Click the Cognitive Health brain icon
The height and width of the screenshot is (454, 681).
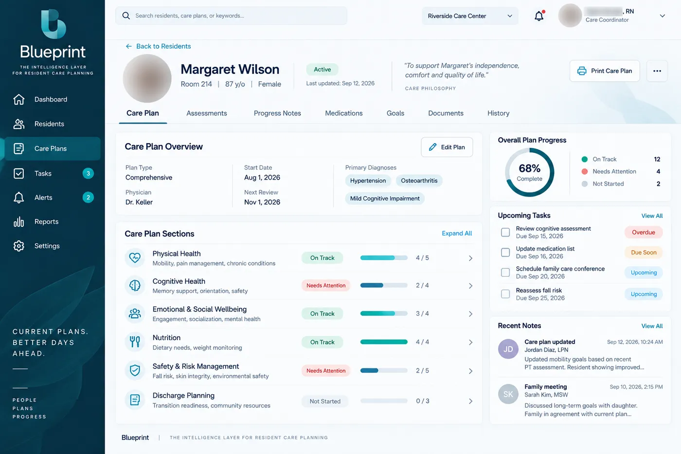click(x=135, y=286)
